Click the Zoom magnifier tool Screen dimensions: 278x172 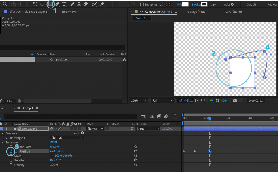coord(5,4)
